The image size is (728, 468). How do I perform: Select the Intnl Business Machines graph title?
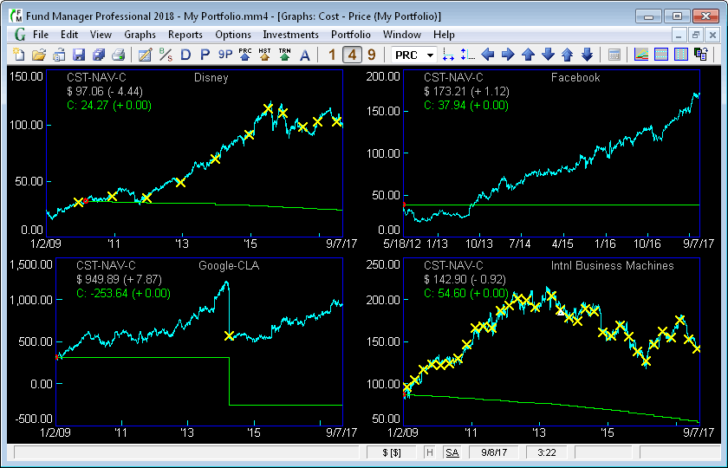(613, 265)
